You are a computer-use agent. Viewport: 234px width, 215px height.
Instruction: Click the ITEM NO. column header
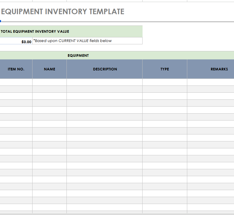point(16,69)
